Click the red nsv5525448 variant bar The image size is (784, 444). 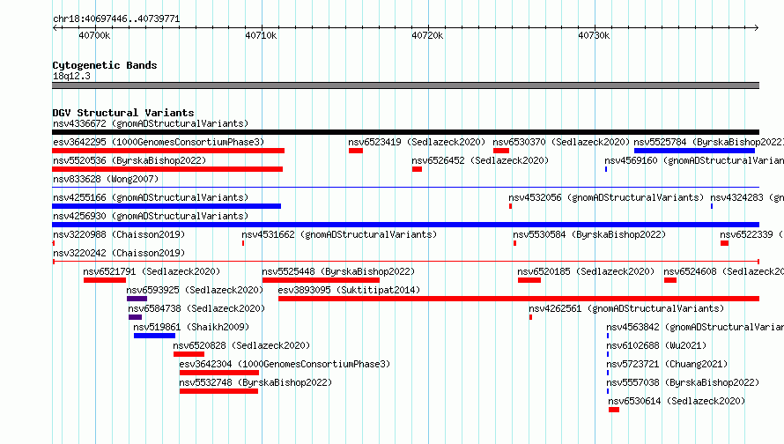pos(321,280)
